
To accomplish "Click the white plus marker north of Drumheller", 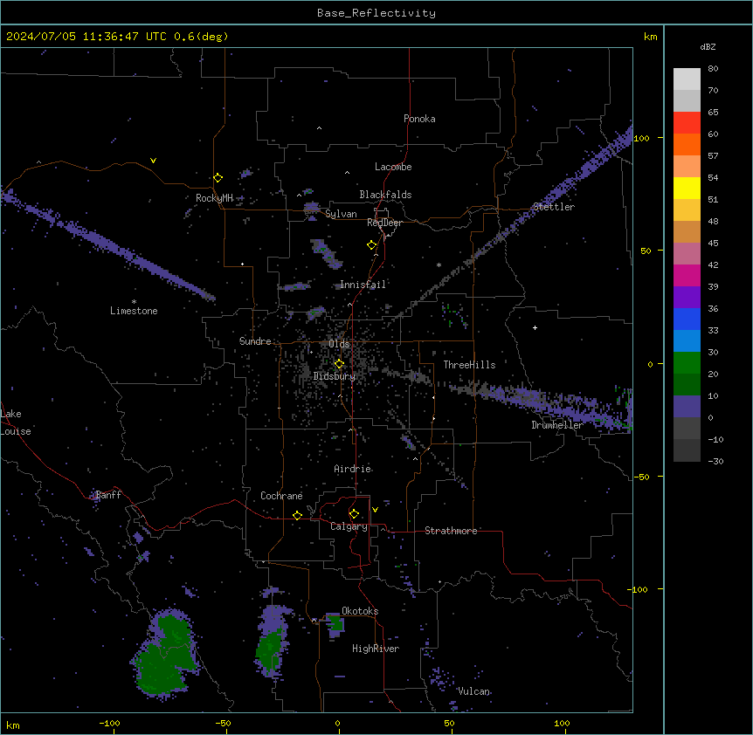I will point(535,327).
